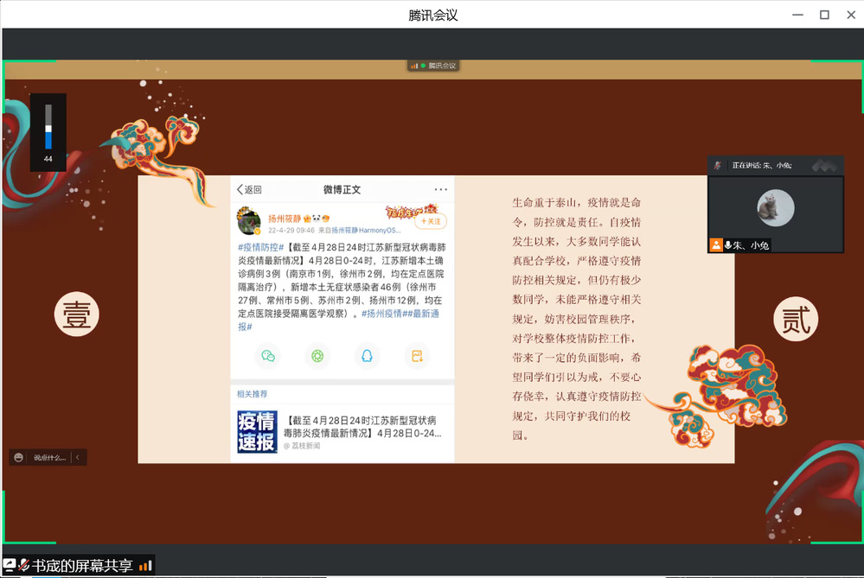Click the muted microphone icon in speaker panel header
This screenshot has height=578, width=864.
(718, 165)
